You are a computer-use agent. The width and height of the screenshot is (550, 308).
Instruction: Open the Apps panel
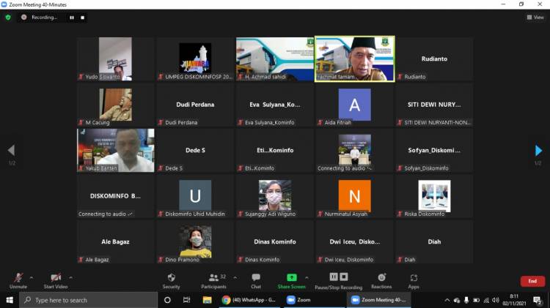pyautogui.click(x=414, y=280)
